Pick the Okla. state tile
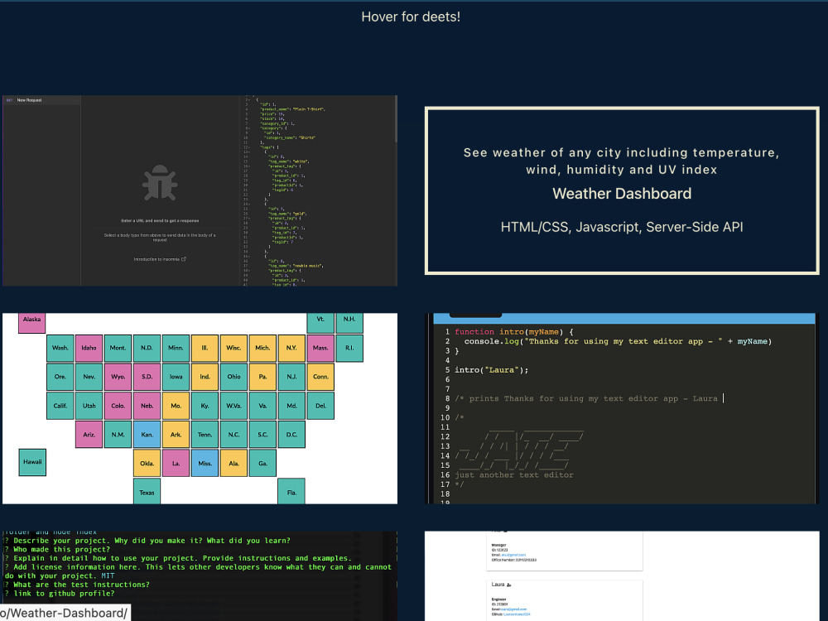This screenshot has width=828, height=621. pyautogui.click(x=147, y=464)
